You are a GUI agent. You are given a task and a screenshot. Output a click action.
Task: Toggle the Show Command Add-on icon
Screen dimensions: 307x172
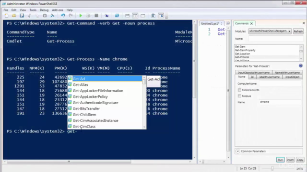161,16
